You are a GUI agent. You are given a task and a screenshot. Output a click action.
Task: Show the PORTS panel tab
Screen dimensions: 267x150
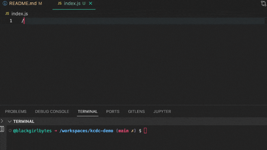tap(113, 111)
